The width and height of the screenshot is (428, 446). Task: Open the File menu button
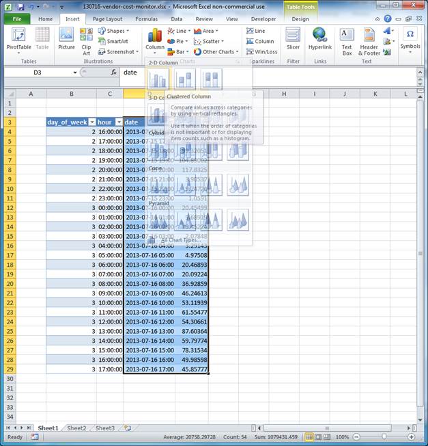(16, 19)
